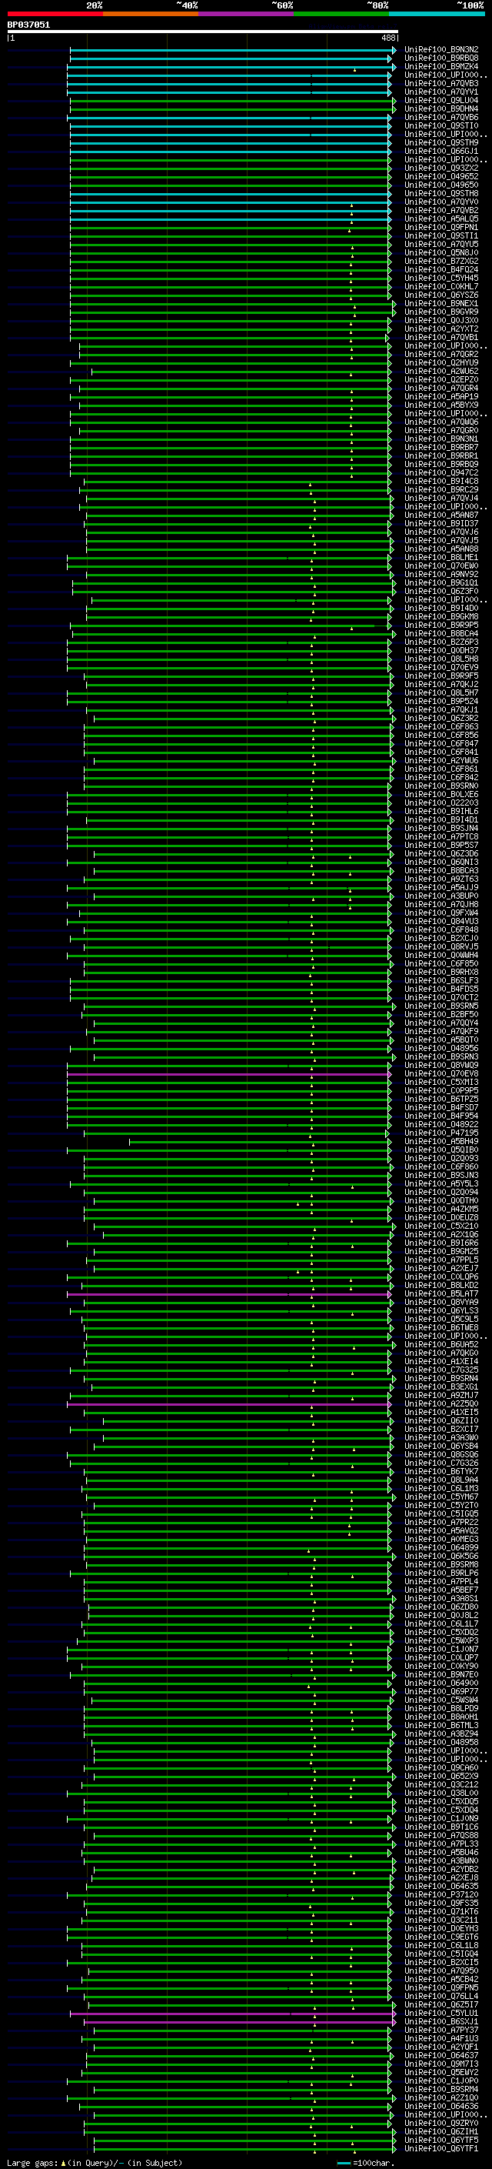The height and width of the screenshot is (2169, 492).
Task: Open the UniRef100_B9MZK4 hit label
Action: pos(440,66)
